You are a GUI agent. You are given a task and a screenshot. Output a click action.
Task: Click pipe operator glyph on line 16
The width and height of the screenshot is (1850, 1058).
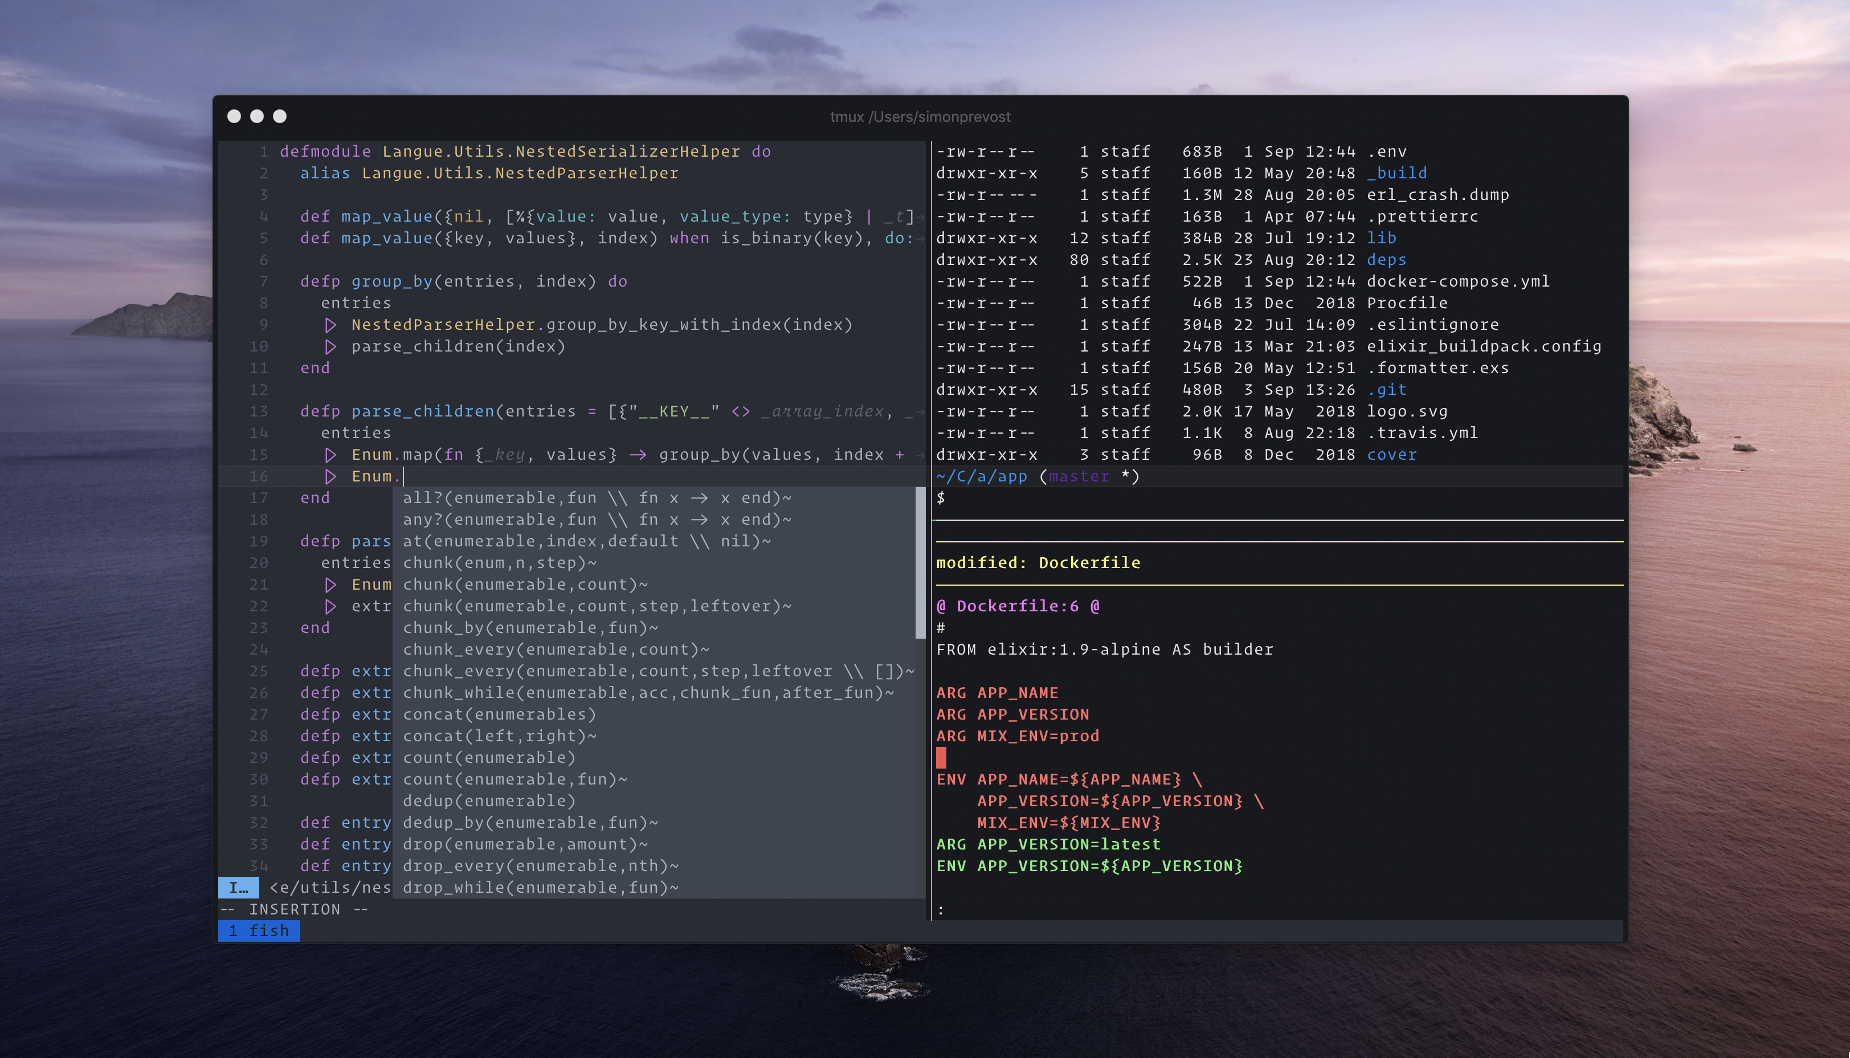330,477
